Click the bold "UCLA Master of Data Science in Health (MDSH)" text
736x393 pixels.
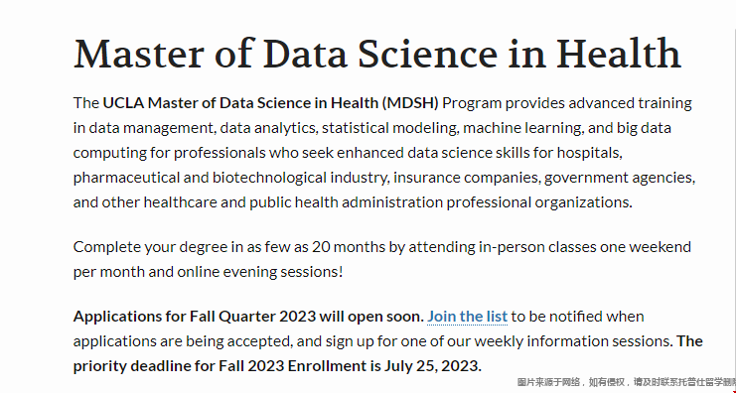270,103
